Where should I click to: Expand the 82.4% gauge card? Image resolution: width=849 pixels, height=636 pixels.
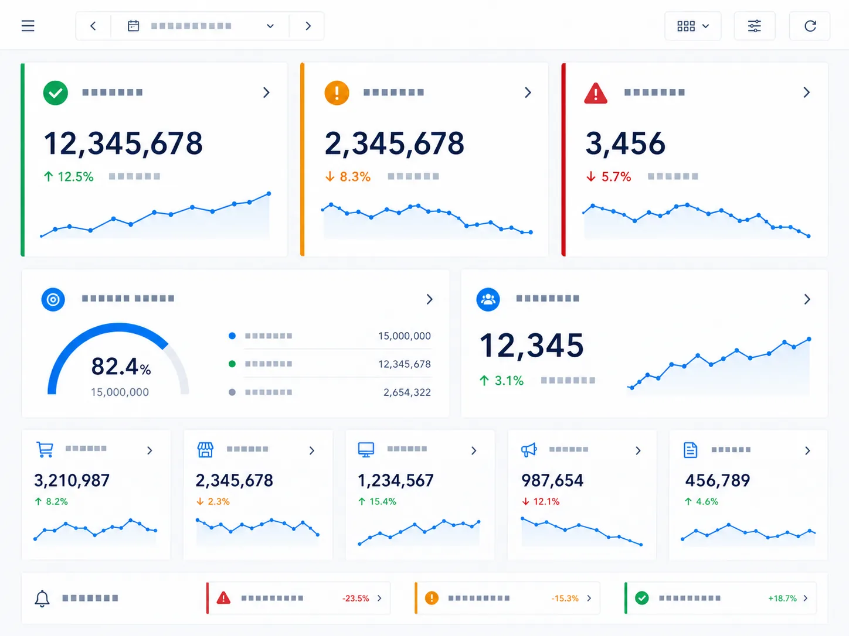pos(429,299)
